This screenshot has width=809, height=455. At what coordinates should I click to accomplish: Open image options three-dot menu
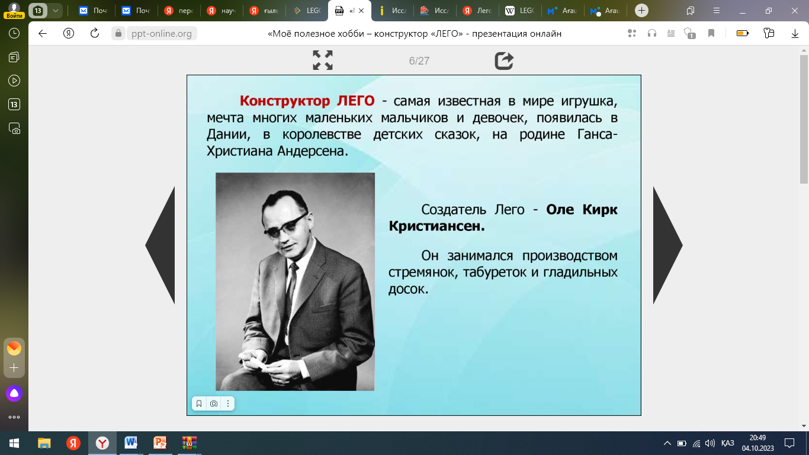(228, 403)
